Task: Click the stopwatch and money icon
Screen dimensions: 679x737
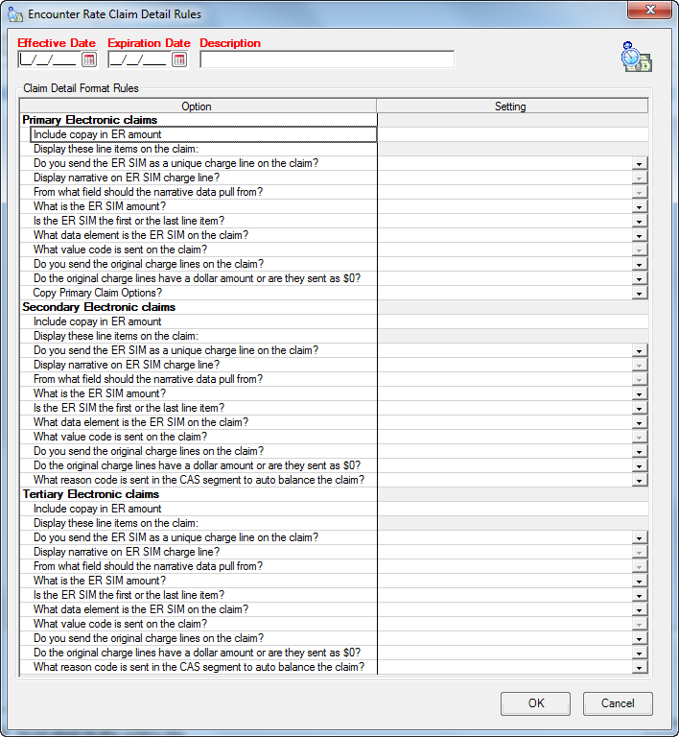Action: [636, 58]
